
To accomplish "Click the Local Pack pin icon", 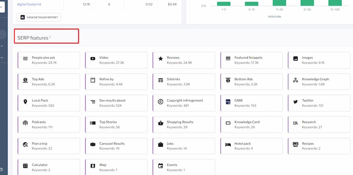I will [x=25, y=102].
